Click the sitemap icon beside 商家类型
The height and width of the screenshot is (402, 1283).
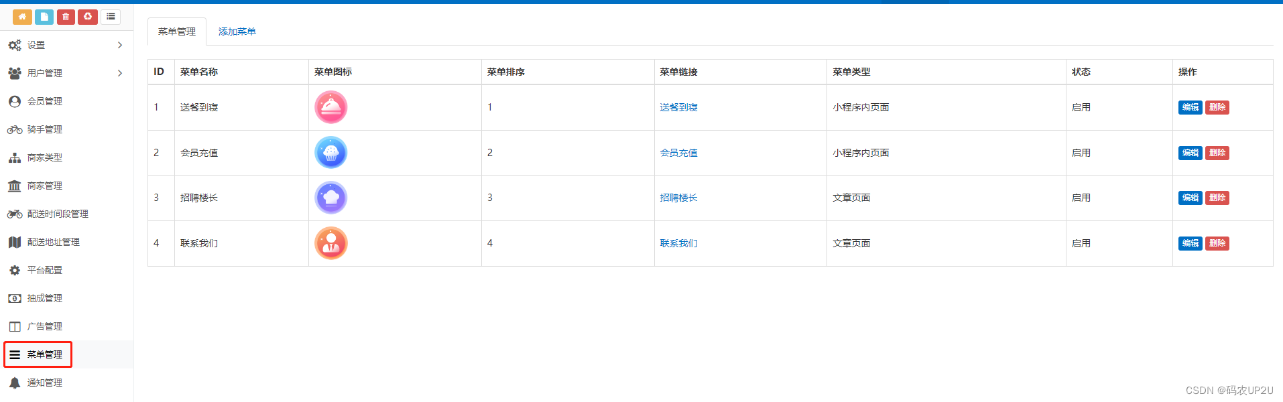click(x=15, y=158)
